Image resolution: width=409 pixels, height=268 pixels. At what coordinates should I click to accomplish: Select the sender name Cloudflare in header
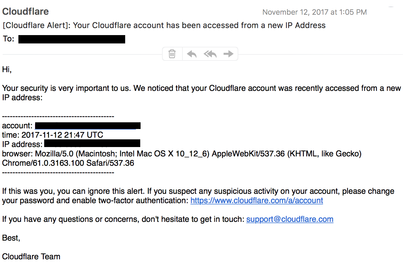(25, 11)
